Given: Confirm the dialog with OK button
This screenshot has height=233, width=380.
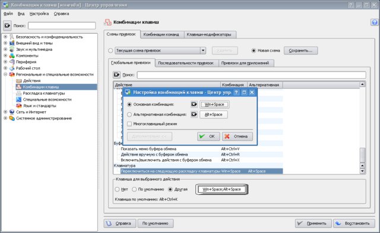Looking at the screenshot, I should point(208,137).
